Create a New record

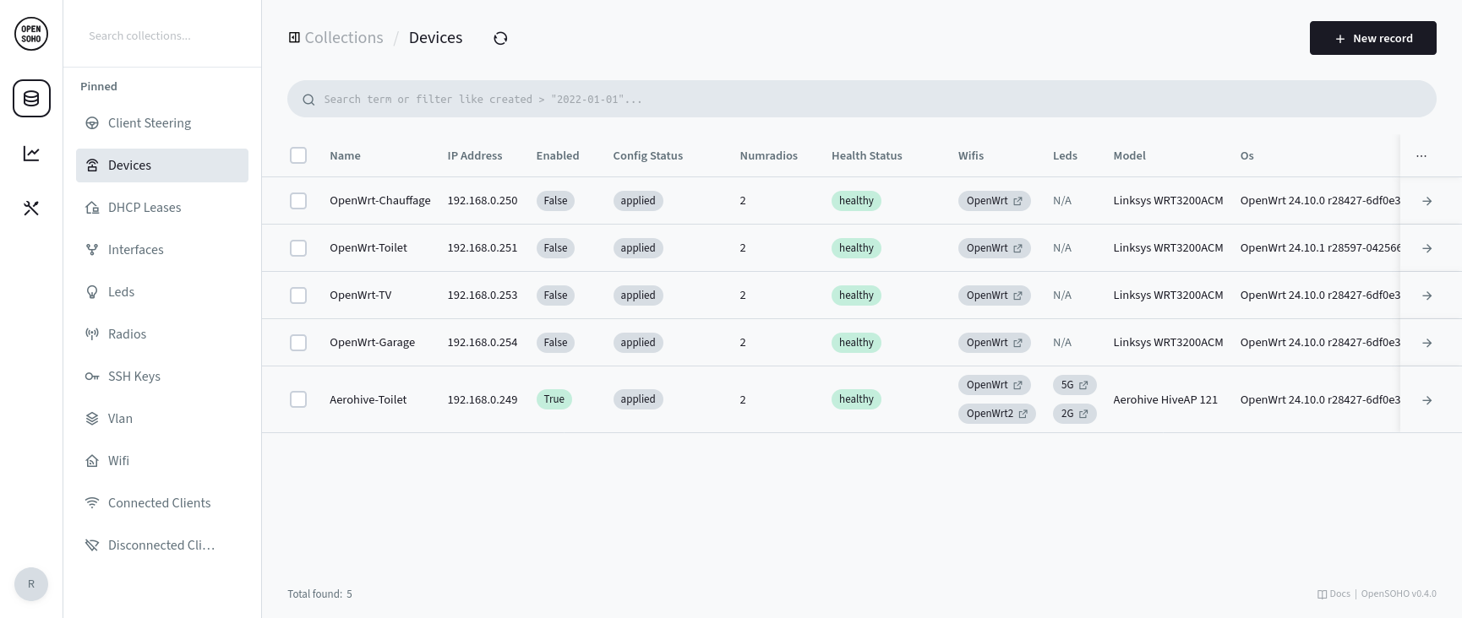[x=1372, y=38]
